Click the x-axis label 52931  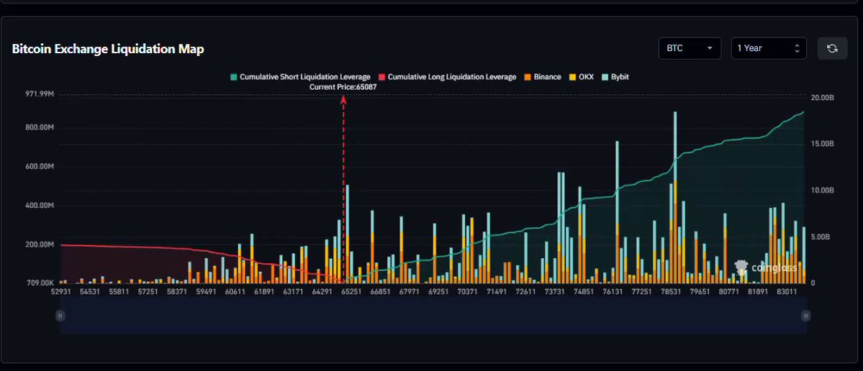click(x=60, y=291)
